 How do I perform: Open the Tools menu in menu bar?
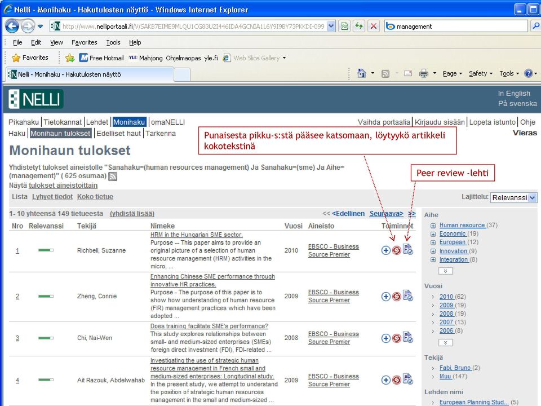(x=113, y=42)
